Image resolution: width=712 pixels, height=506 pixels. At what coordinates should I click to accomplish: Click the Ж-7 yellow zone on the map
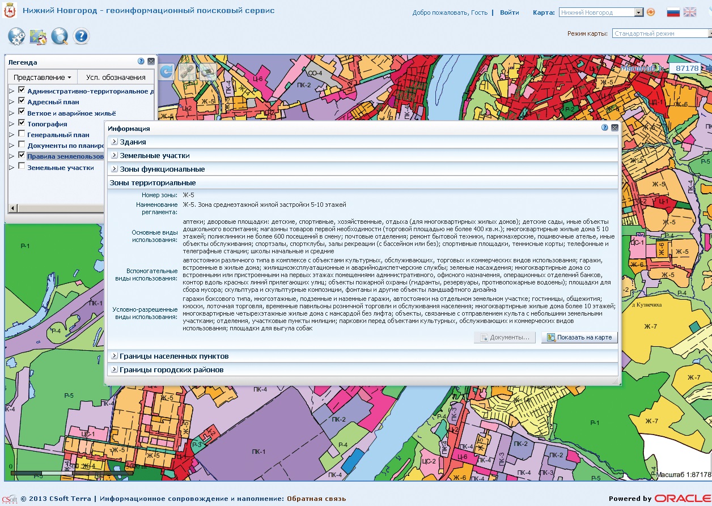coord(650,326)
